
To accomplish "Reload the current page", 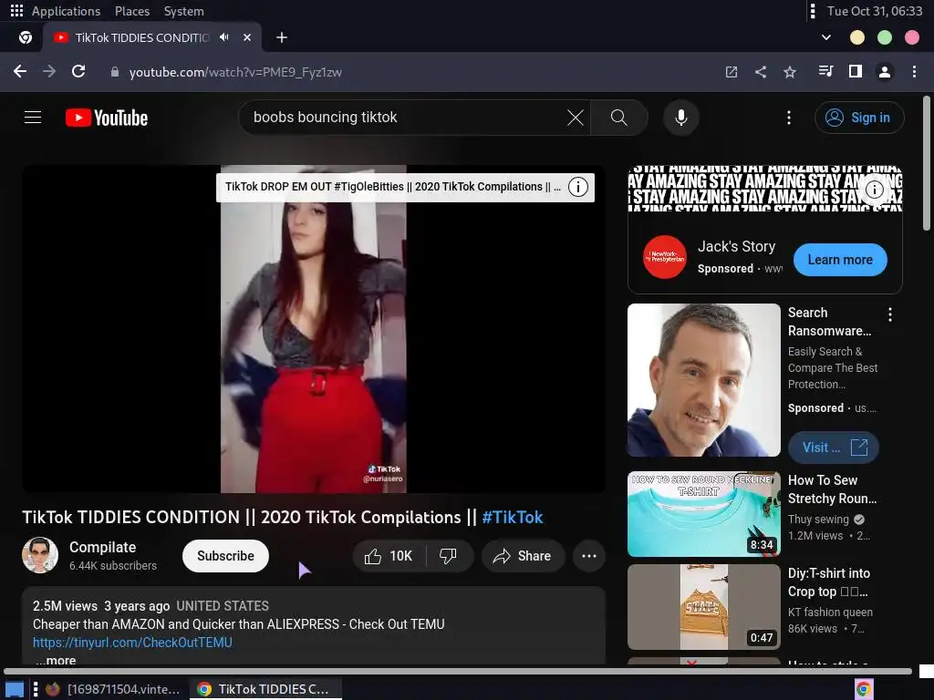I will point(78,71).
